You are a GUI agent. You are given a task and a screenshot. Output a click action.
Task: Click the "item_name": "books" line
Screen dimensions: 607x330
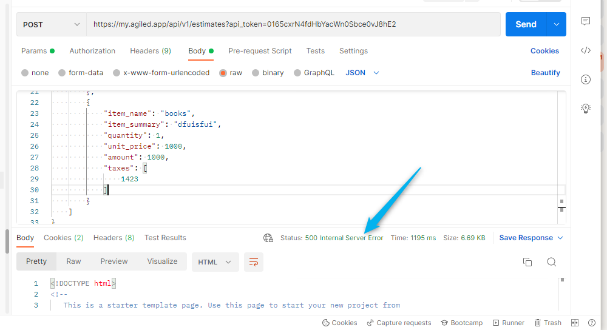click(x=149, y=113)
